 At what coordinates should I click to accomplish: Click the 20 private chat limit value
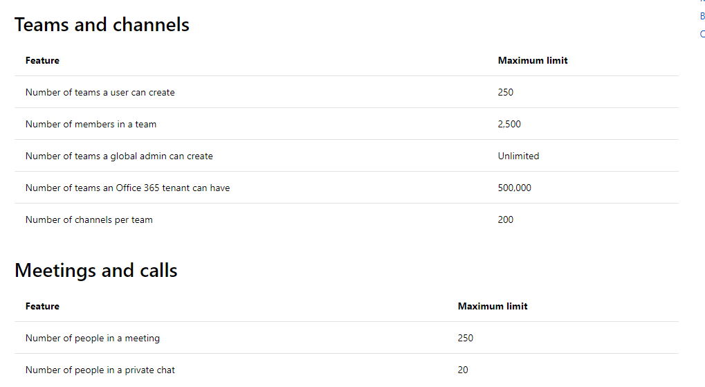(x=463, y=370)
